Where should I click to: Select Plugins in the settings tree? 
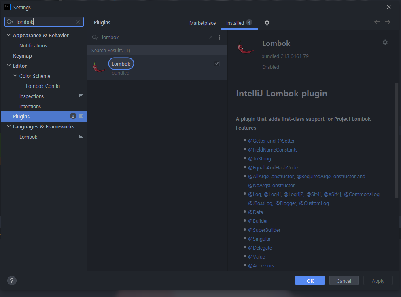tap(44, 117)
